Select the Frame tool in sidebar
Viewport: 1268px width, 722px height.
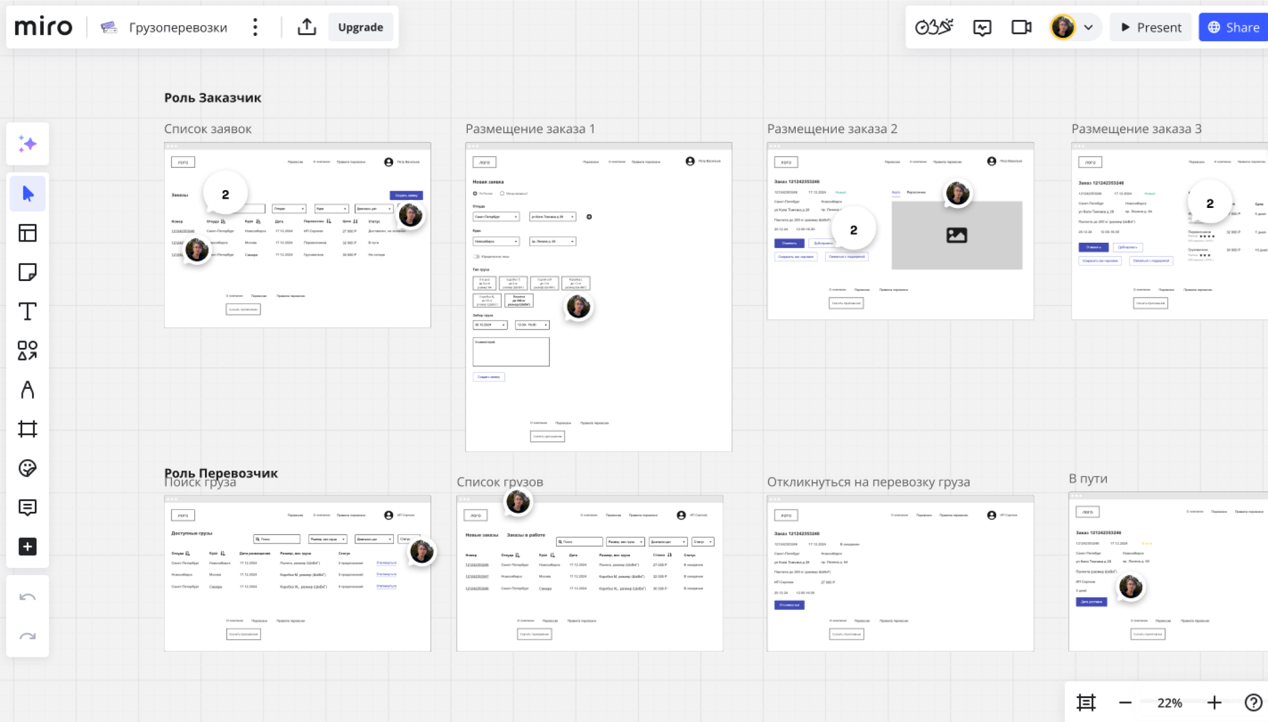[x=27, y=428]
